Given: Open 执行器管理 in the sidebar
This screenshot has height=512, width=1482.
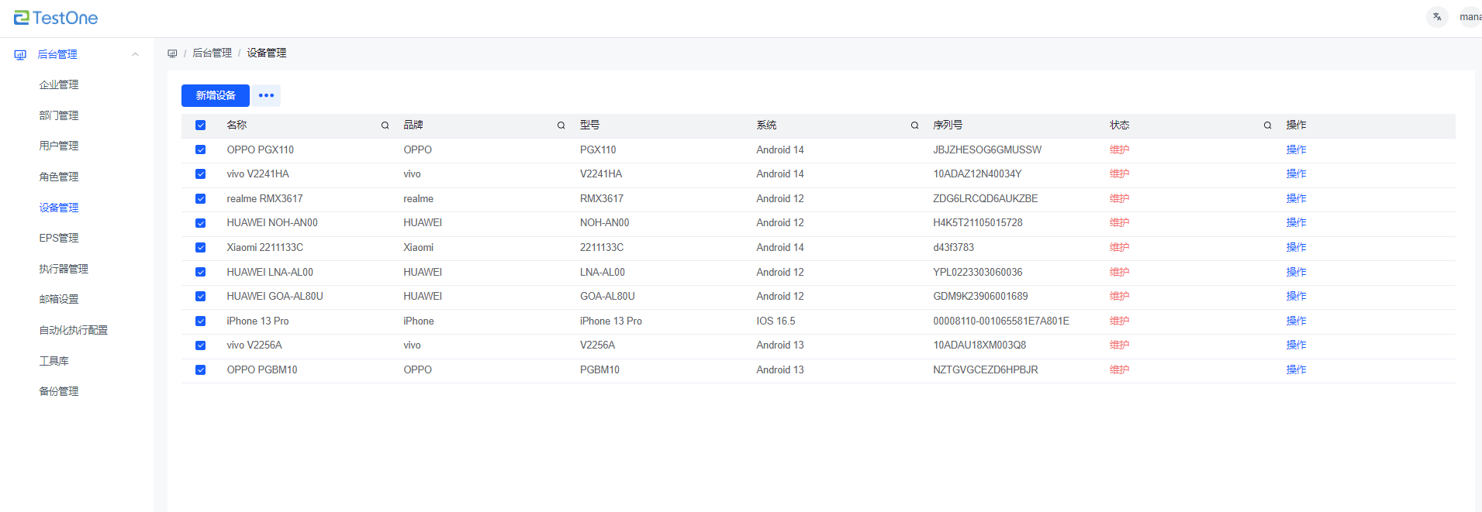Looking at the screenshot, I should (x=64, y=269).
